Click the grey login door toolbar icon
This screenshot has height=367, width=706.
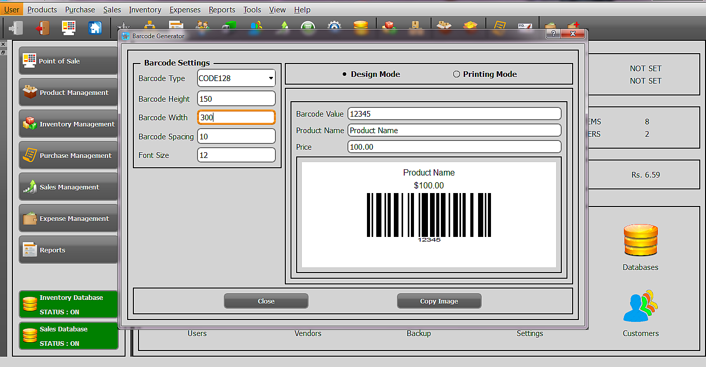(16, 27)
